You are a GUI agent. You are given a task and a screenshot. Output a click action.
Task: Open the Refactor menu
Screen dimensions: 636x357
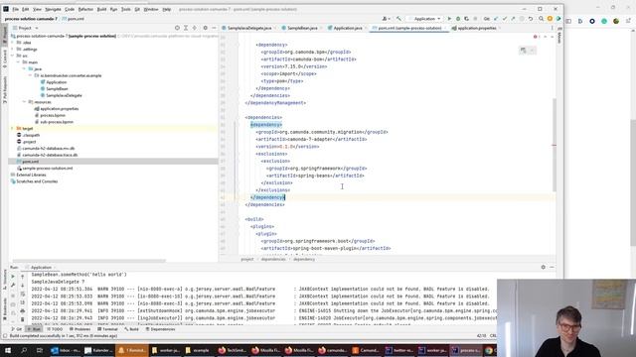(85, 9)
